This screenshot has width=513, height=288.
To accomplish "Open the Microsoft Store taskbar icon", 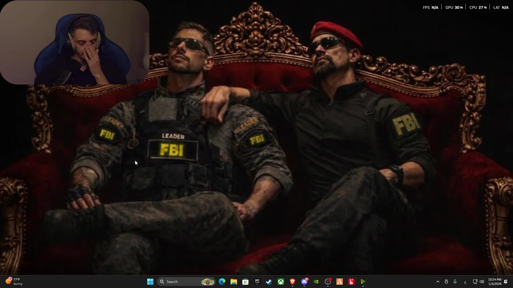I will point(245,282).
